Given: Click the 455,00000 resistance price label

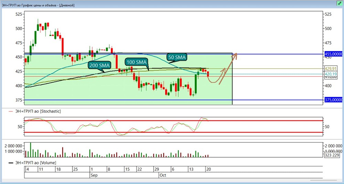Looking at the screenshot, I should tap(333, 54).
